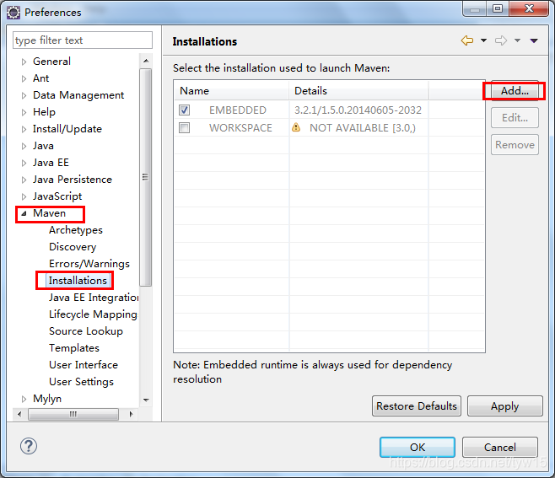This screenshot has width=555, height=478.
Task: Expand the Mylyn tree node
Action: click(x=24, y=399)
